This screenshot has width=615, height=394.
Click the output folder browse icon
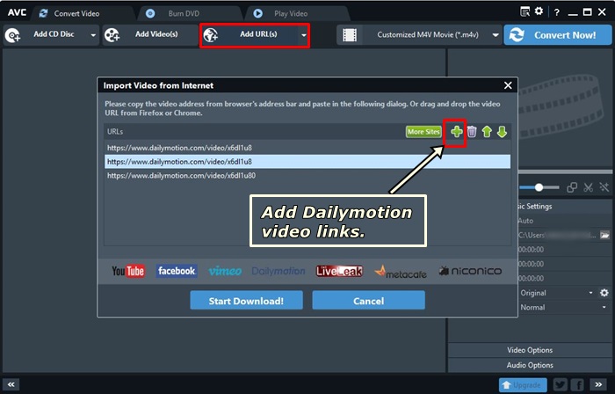(x=604, y=235)
